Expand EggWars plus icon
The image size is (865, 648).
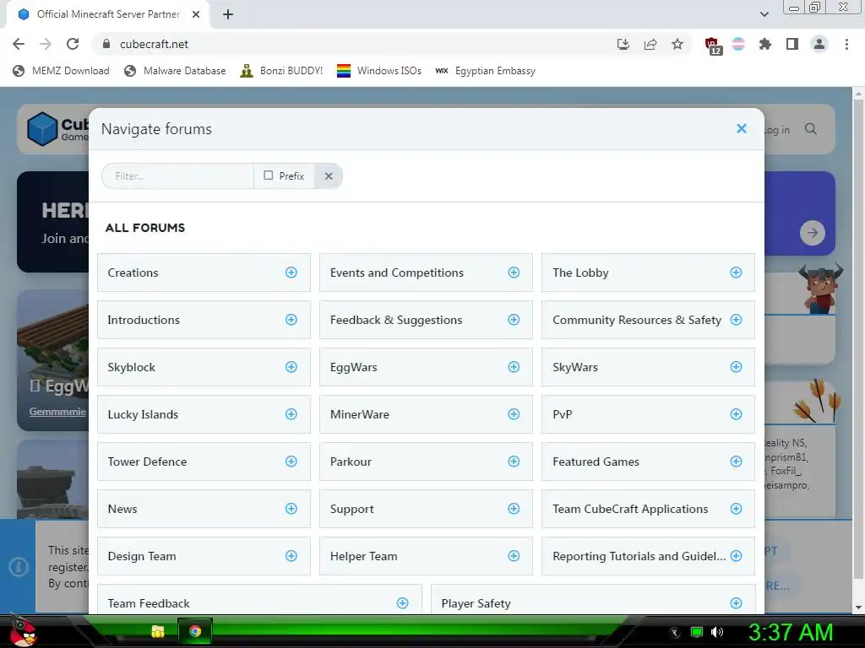point(514,367)
